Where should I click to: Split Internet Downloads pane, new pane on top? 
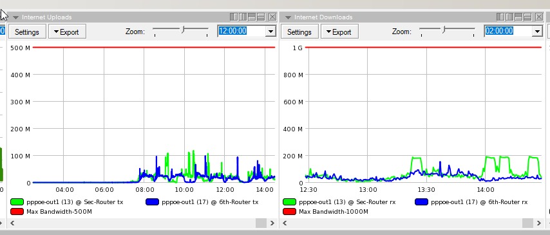(x=518, y=17)
